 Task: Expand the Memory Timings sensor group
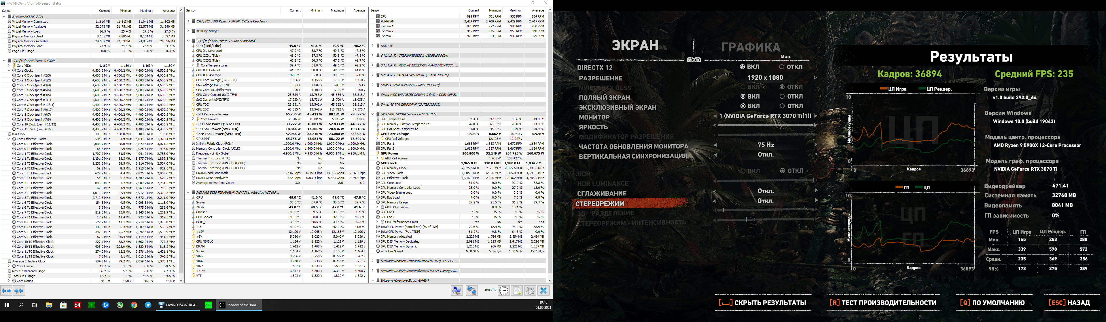(188, 31)
